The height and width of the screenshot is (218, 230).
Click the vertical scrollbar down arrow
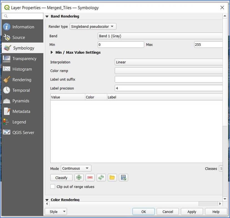tap(225, 199)
